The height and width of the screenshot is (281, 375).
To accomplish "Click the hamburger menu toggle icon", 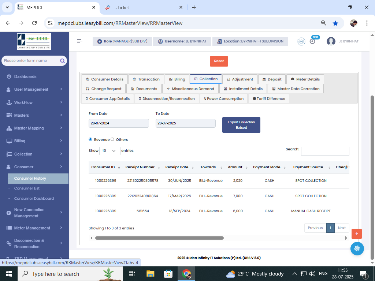I will pos(79,41).
